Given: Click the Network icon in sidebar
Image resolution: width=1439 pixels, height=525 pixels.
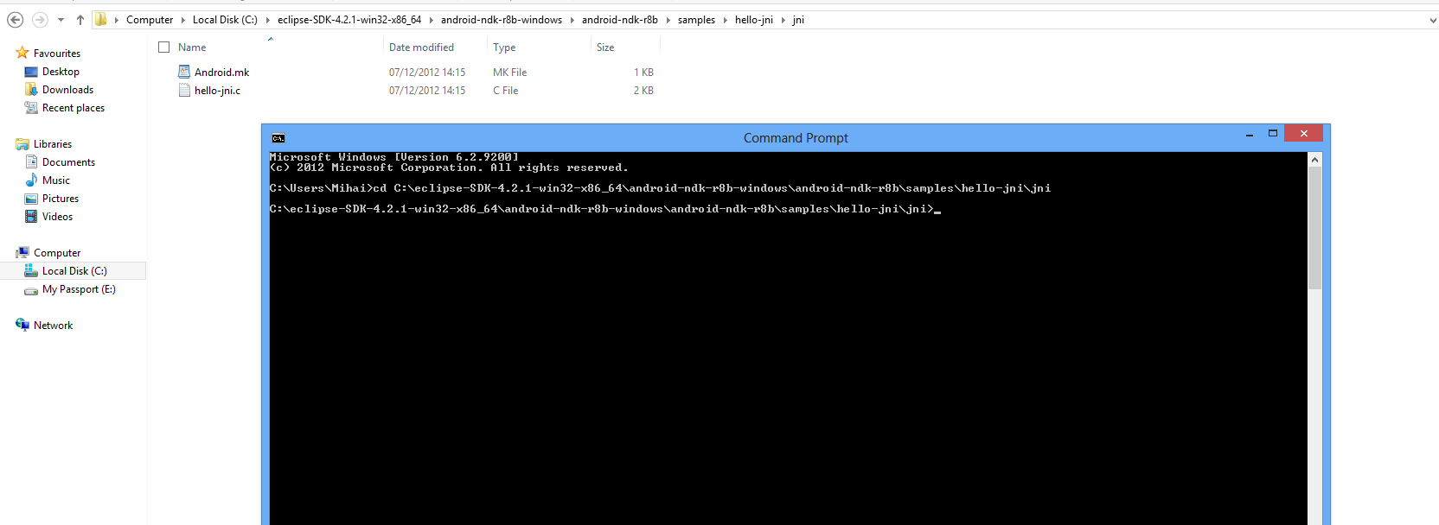Looking at the screenshot, I should (22, 326).
